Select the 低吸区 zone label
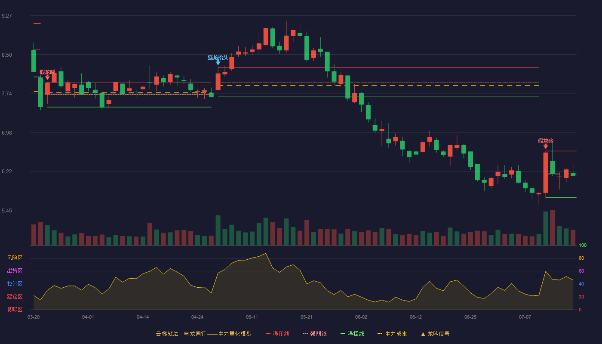602x344 pixels. [x=15, y=309]
